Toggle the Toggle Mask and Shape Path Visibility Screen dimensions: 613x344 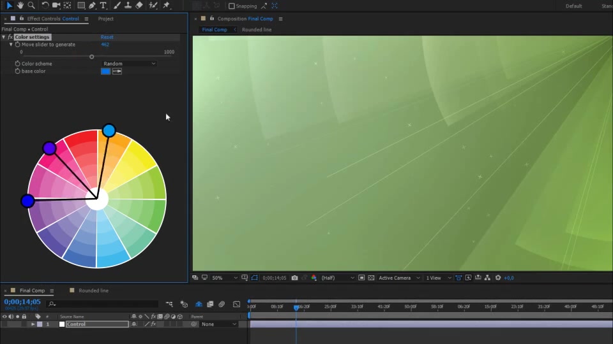pos(254,278)
